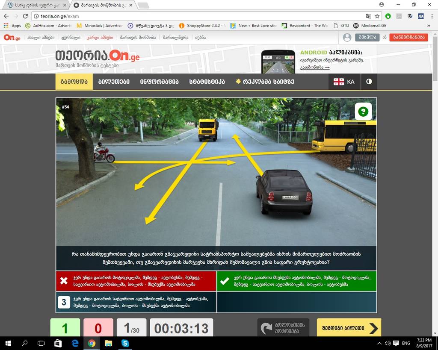Viewport: 438px width, 350px height.
Task: Open the Chrome three-dot menu
Action: click(x=432, y=16)
